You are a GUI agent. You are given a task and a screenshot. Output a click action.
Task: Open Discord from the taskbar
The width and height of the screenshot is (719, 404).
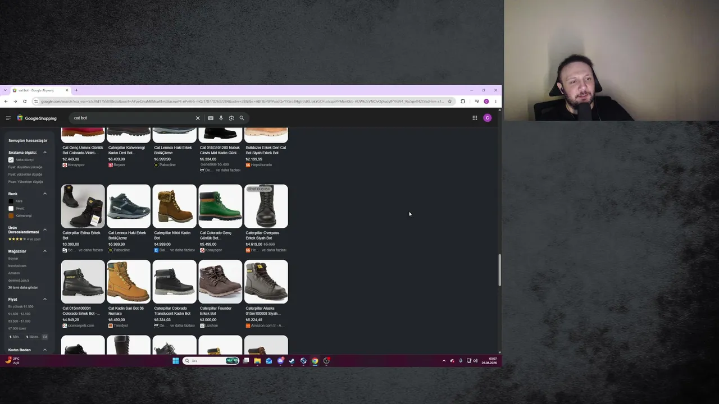(280, 361)
